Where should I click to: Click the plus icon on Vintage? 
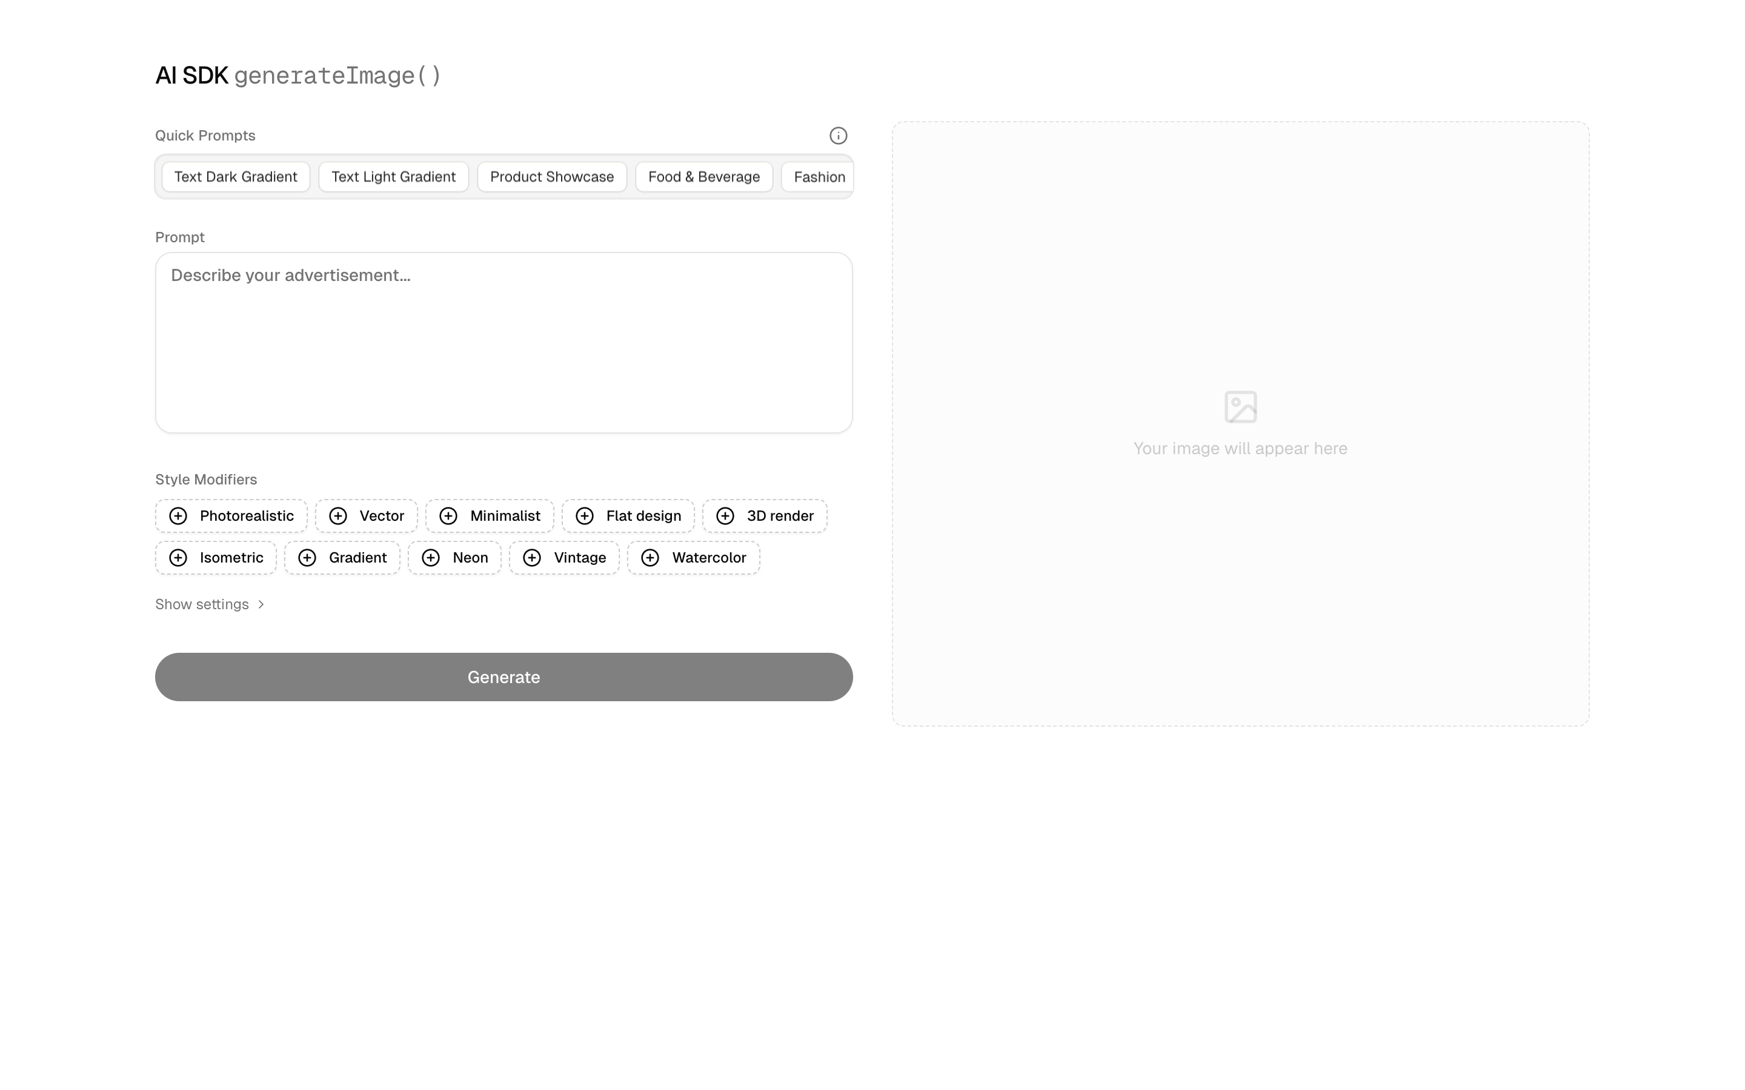532,558
